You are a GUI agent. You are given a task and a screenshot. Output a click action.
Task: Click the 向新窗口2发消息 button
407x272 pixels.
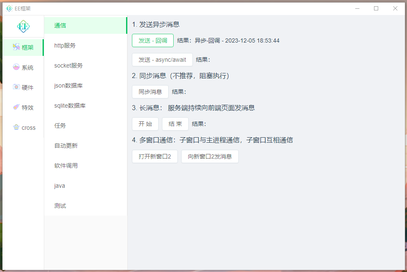[x=210, y=156]
